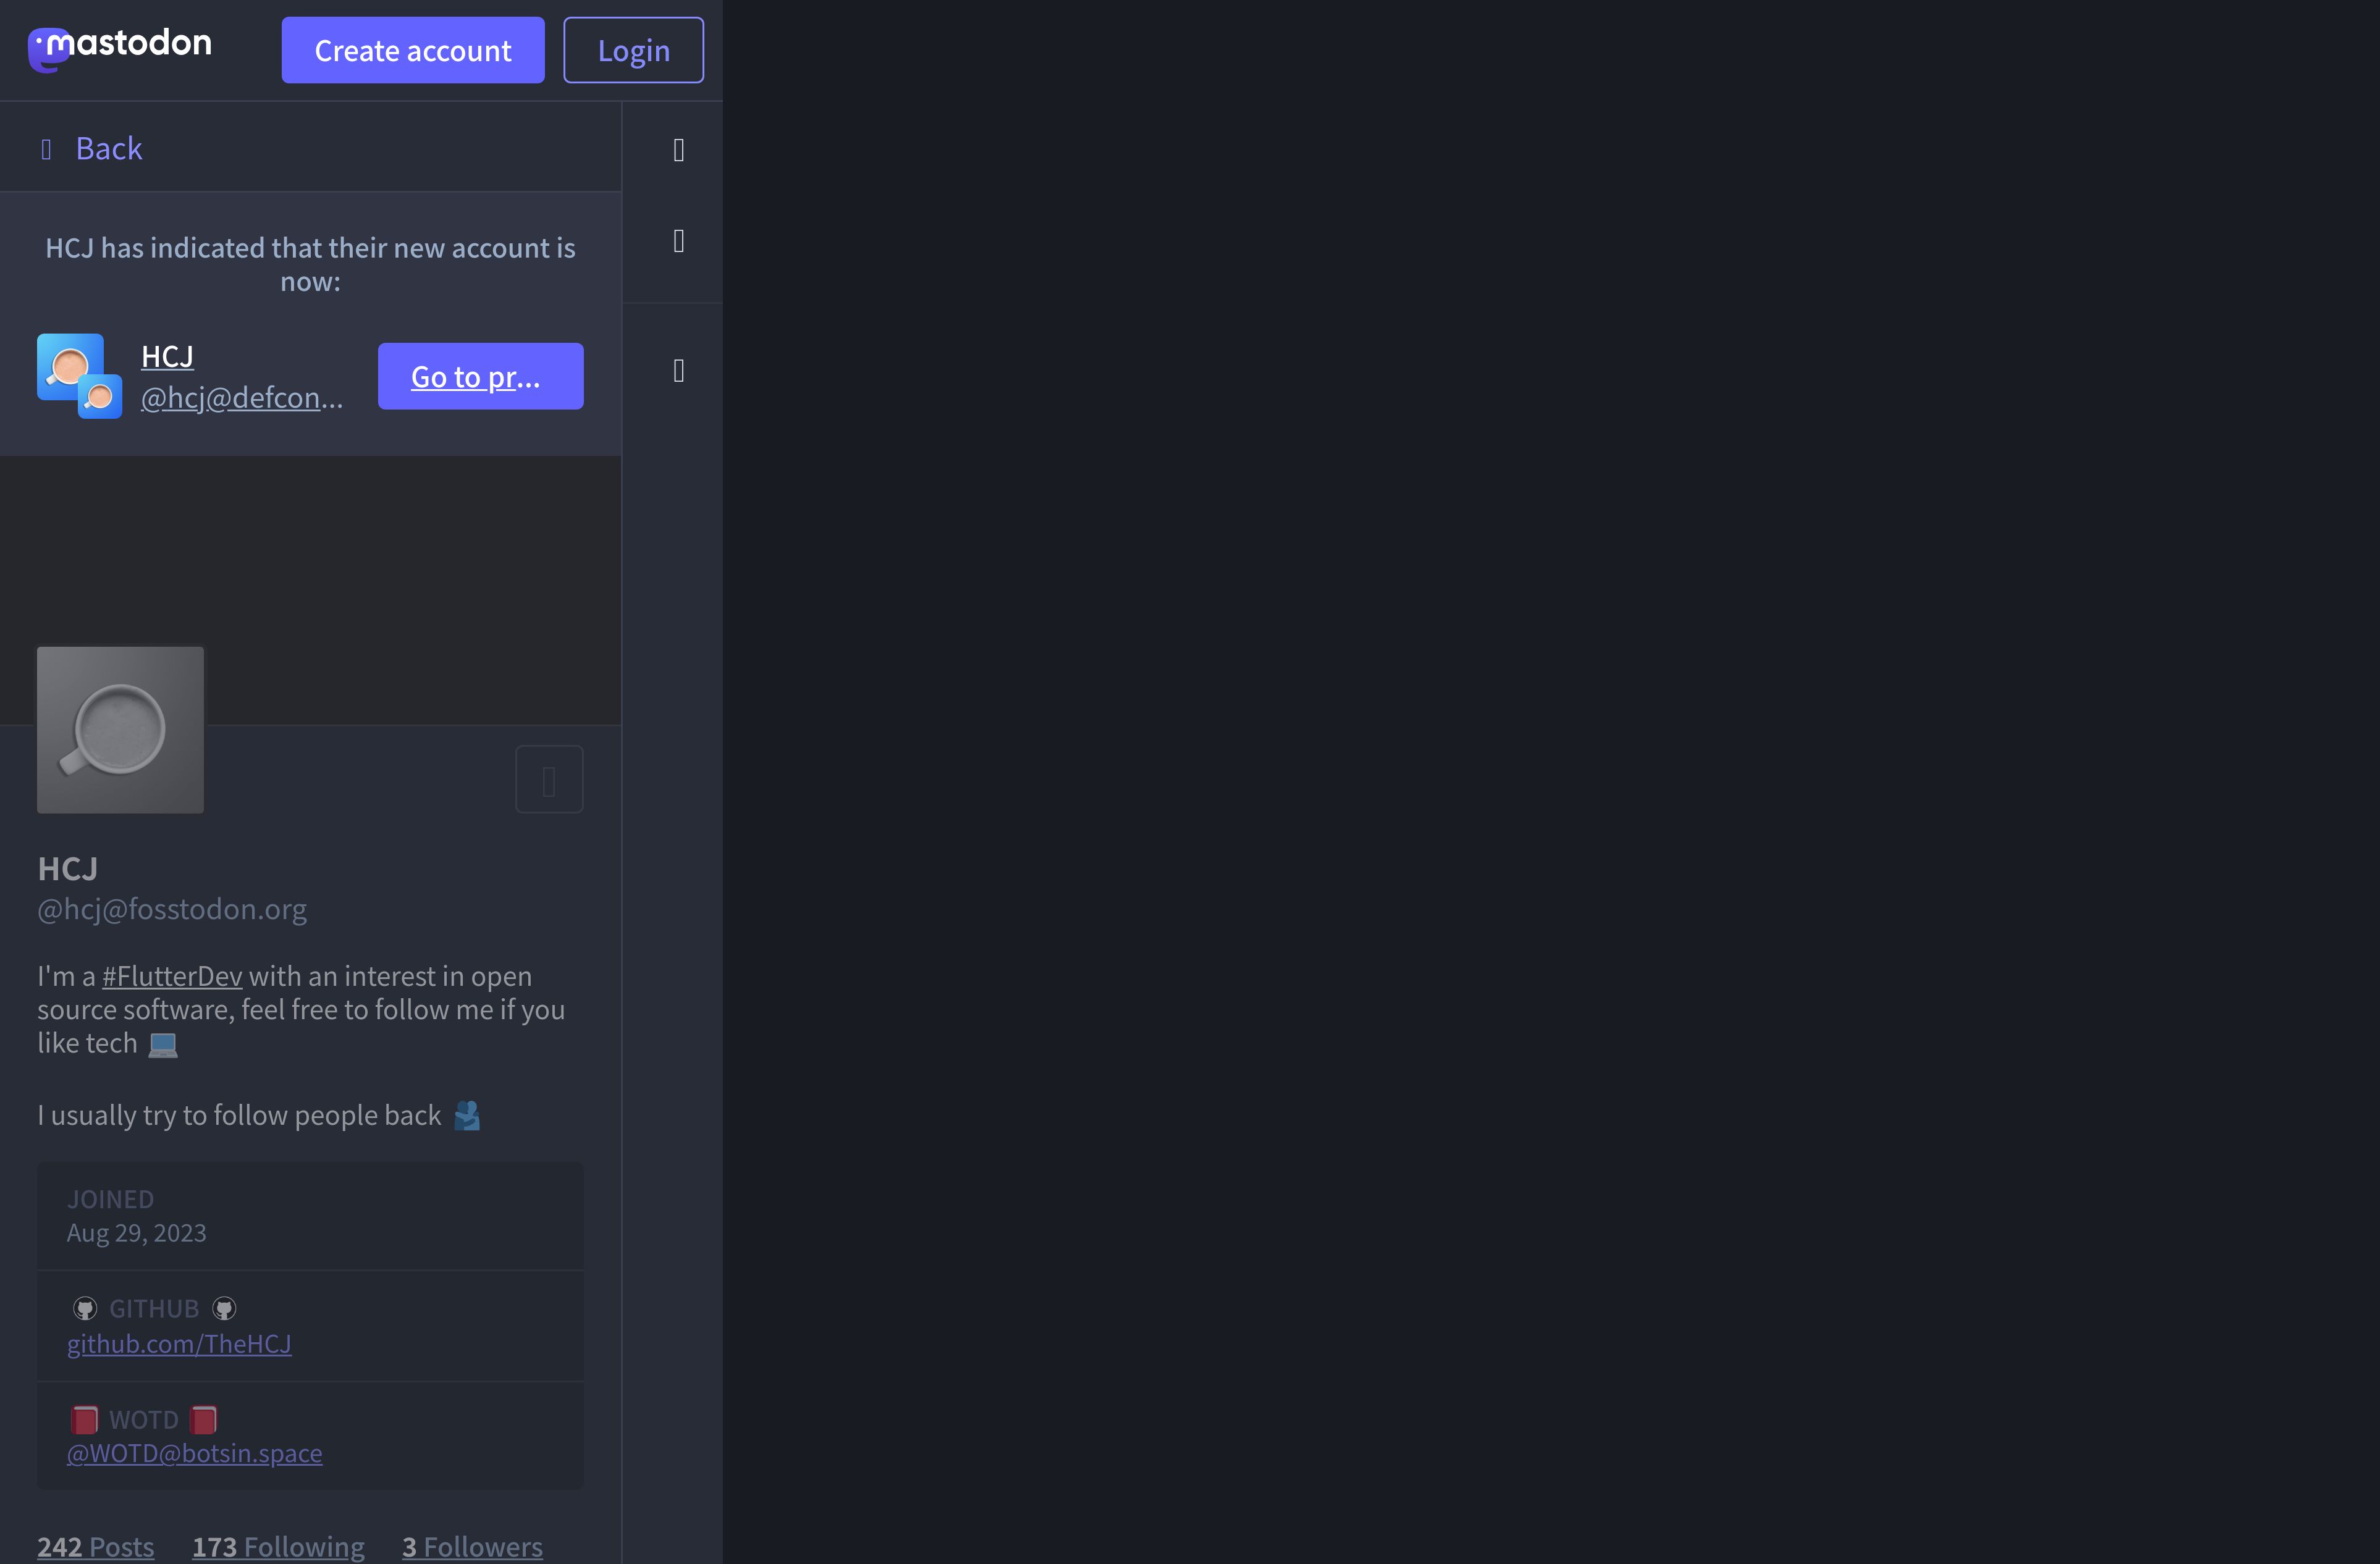Click the Login button

[x=633, y=50]
